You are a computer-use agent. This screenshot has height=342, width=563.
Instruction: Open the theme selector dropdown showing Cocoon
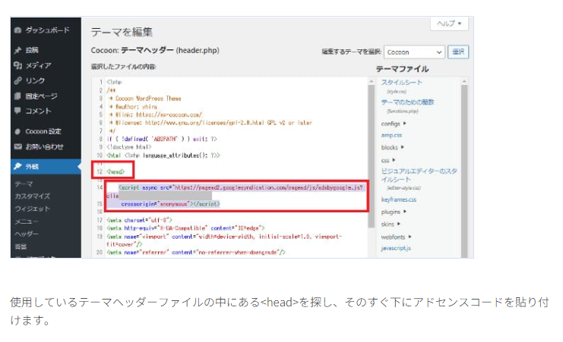(413, 52)
